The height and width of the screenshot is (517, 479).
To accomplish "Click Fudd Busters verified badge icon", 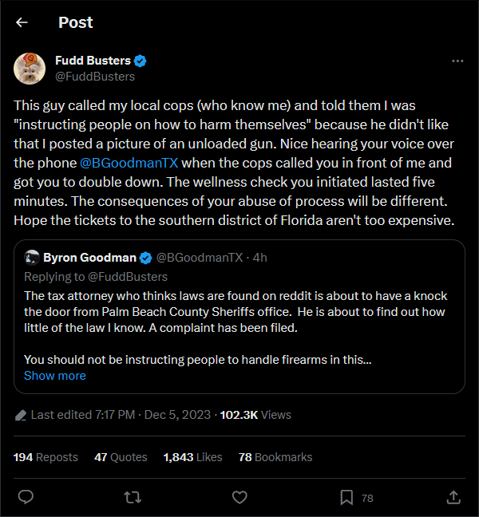I will 141,61.
